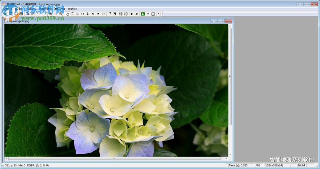
Task: Click the JPG format status entry
Action: click(x=258, y=165)
